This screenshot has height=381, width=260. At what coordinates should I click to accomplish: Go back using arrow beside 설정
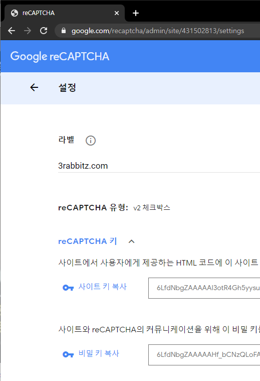[x=34, y=87]
